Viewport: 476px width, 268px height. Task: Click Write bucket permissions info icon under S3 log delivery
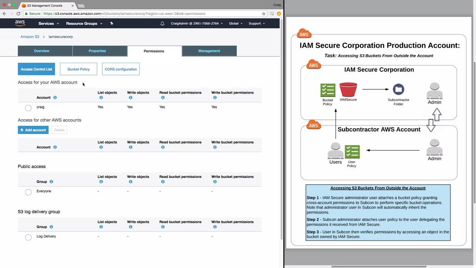point(215,227)
